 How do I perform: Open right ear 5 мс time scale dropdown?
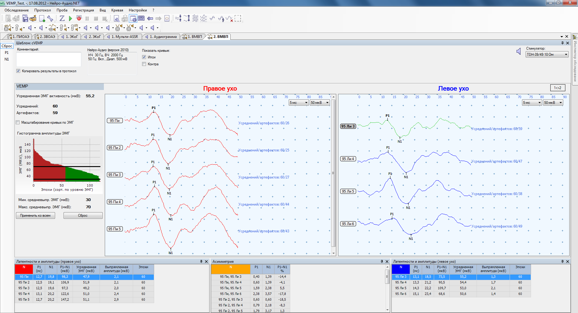299,103
